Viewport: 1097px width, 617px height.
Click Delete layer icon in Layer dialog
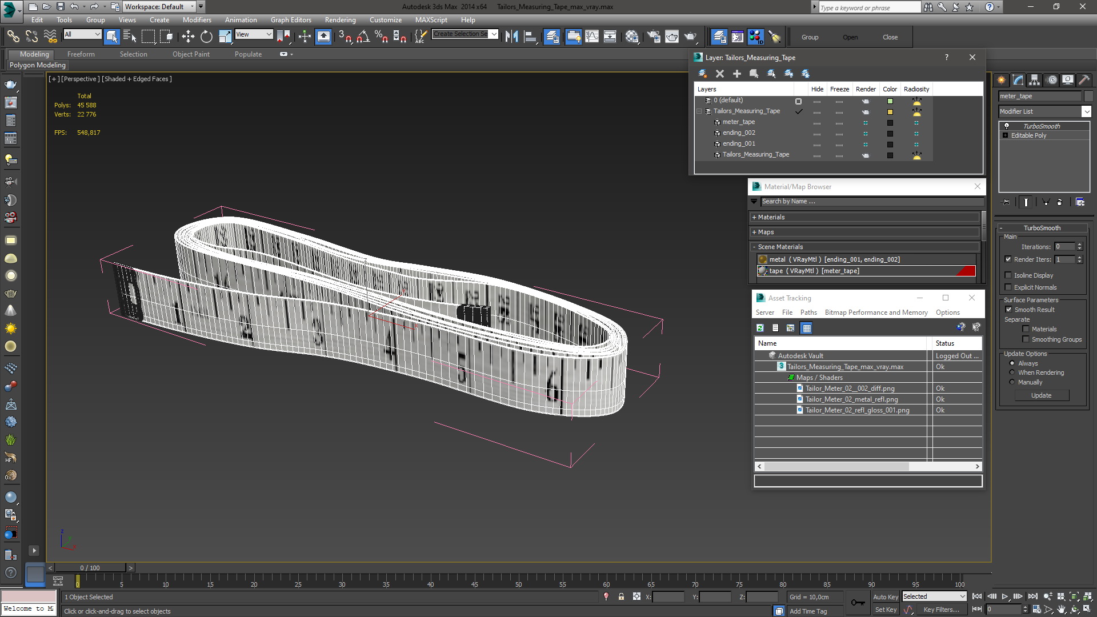click(x=720, y=74)
